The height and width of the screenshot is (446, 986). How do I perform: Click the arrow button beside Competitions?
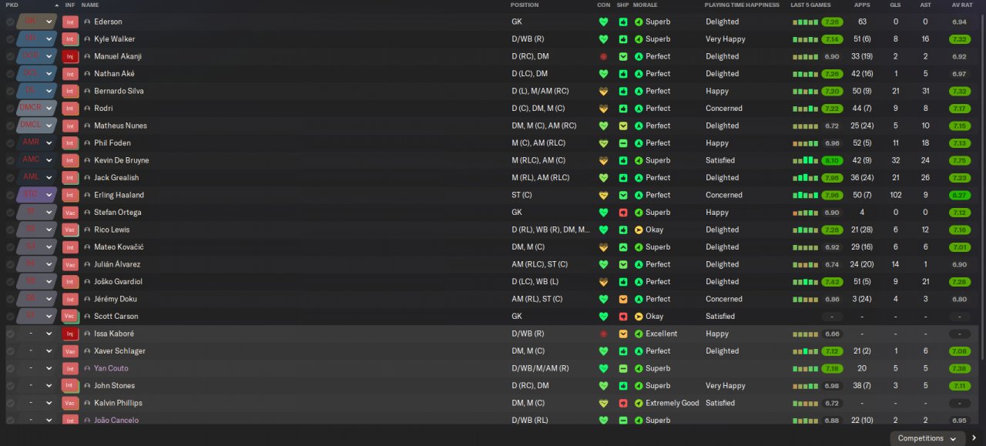click(x=974, y=438)
